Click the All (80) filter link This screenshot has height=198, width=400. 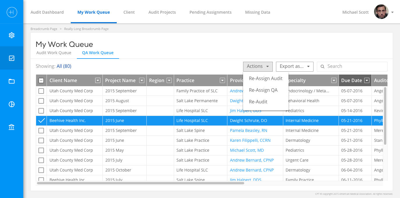pos(64,66)
